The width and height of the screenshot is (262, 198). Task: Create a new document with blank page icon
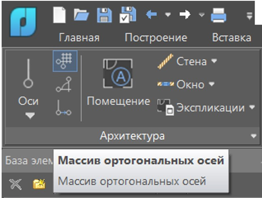coord(59,15)
